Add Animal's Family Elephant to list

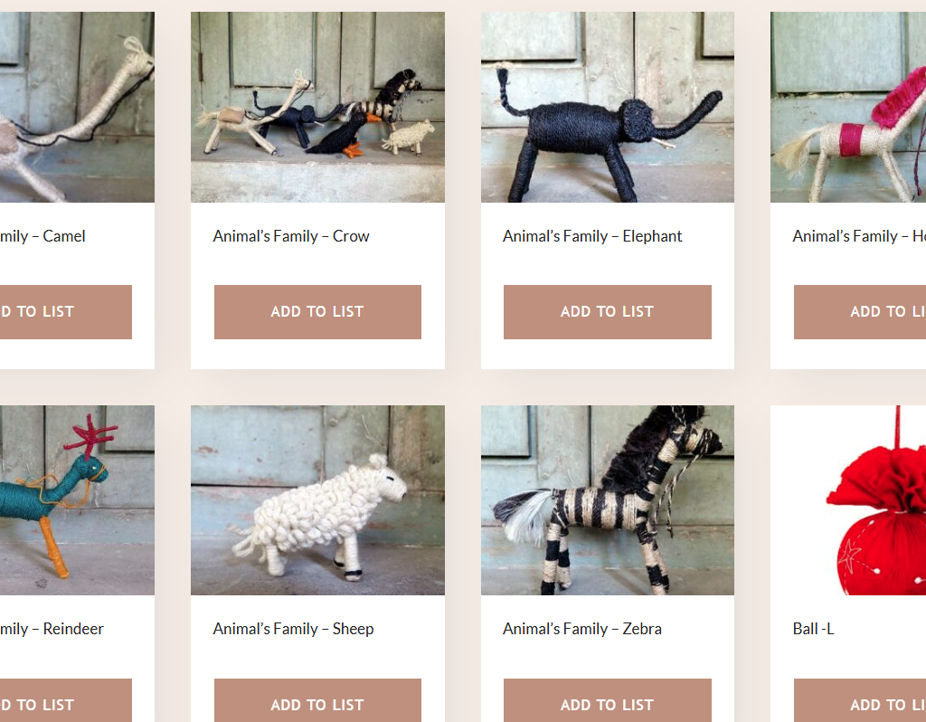pyautogui.click(x=607, y=312)
